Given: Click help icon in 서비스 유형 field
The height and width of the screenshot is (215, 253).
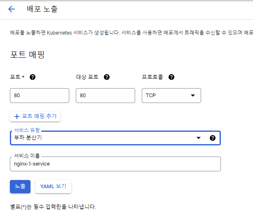Looking at the screenshot, I should (x=213, y=138).
